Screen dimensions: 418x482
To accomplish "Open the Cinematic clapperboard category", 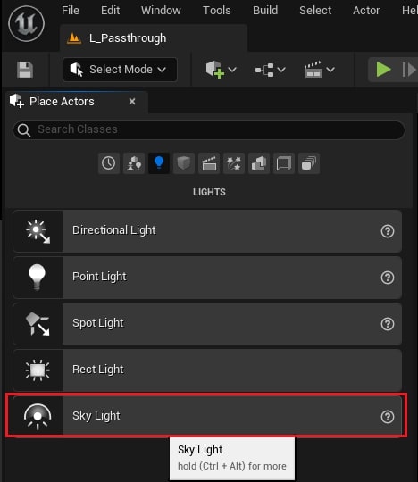I will click(209, 163).
